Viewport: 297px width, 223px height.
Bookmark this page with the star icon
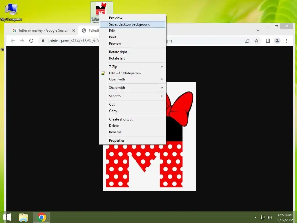click(x=256, y=41)
